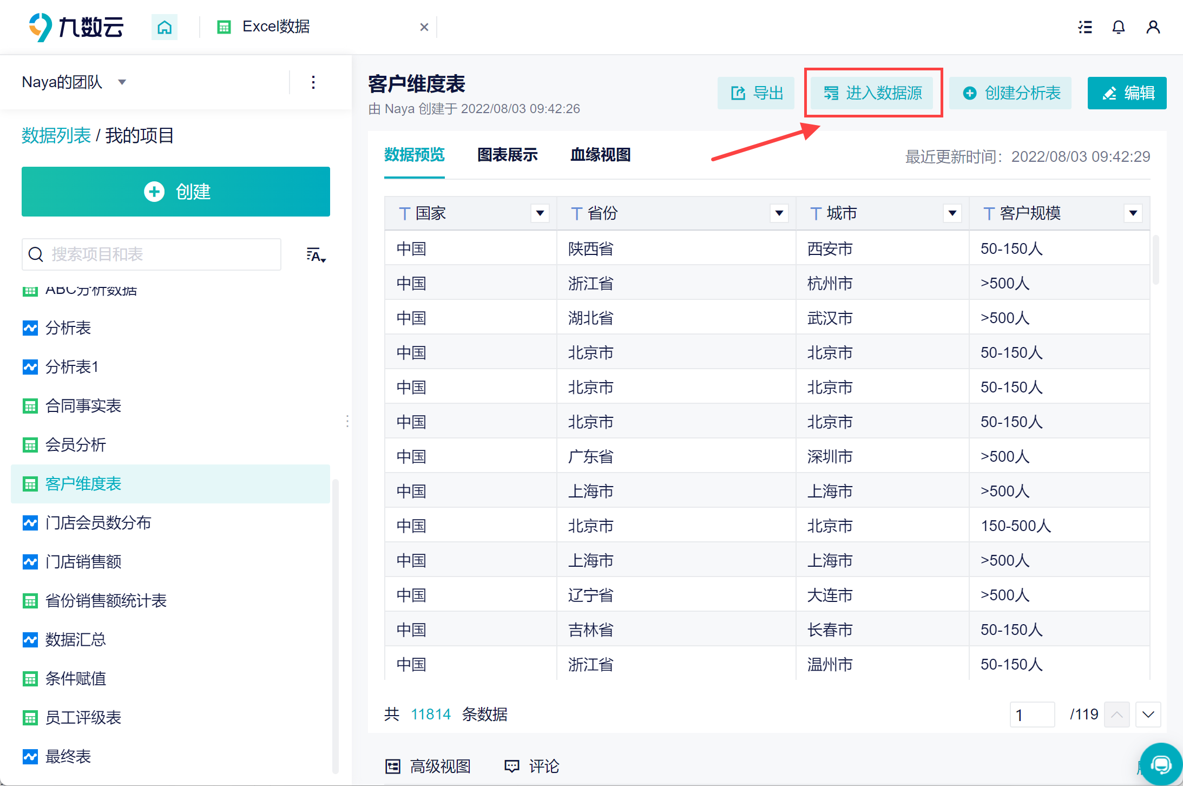Screen dimensions: 1183x786
Task: Open the notifications bell icon
Action: pyautogui.click(x=1118, y=27)
